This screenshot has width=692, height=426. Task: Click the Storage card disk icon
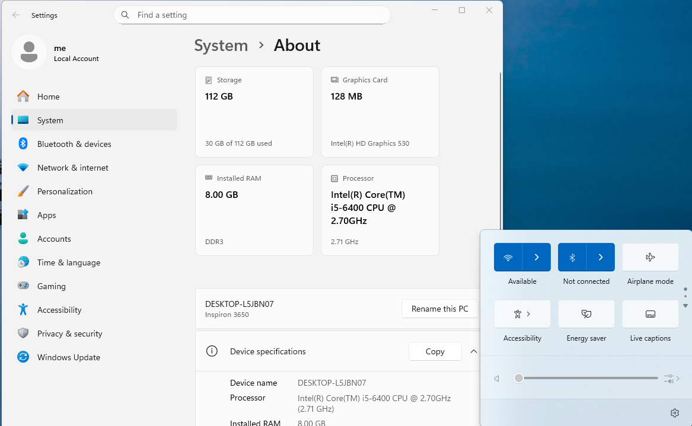click(209, 80)
